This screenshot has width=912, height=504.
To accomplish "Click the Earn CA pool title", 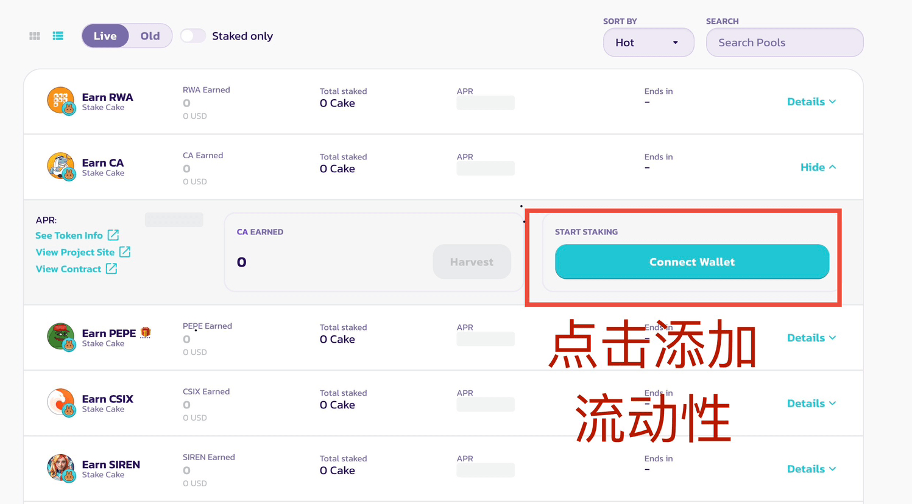I will pos(102,163).
